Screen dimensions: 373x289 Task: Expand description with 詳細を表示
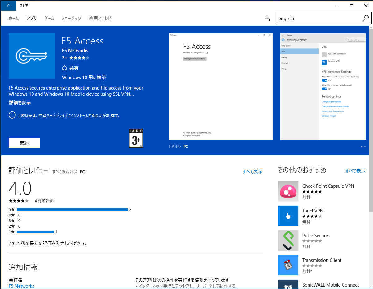tap(20, 103)
